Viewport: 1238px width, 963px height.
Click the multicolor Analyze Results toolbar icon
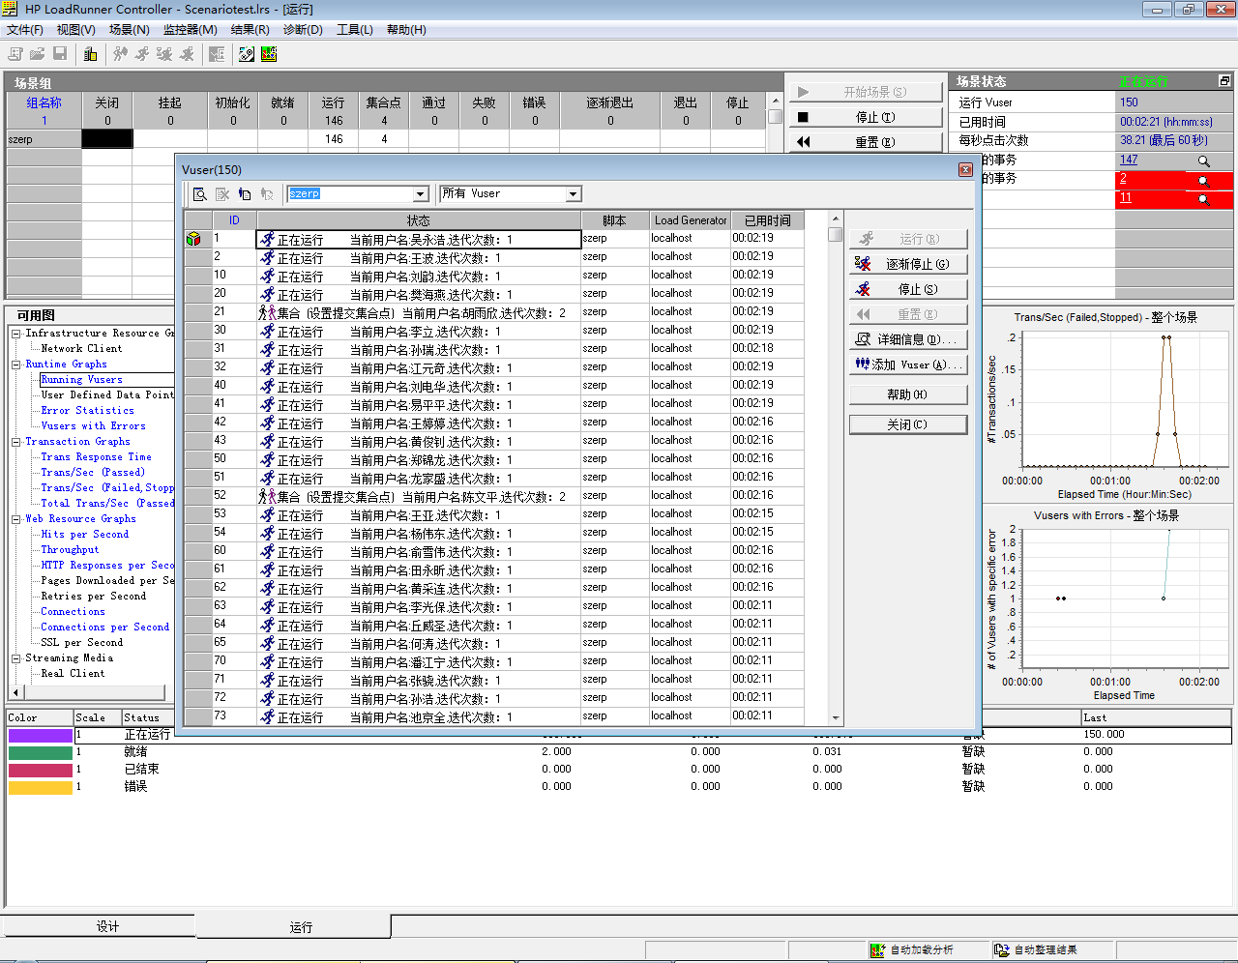(269, 54)
